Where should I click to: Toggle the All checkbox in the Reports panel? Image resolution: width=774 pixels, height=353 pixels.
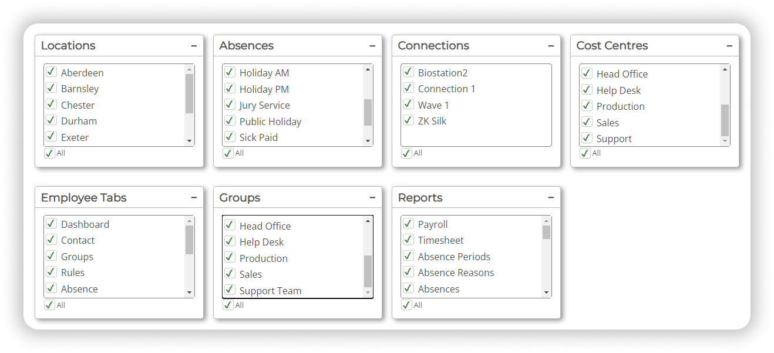coord(406,305)
